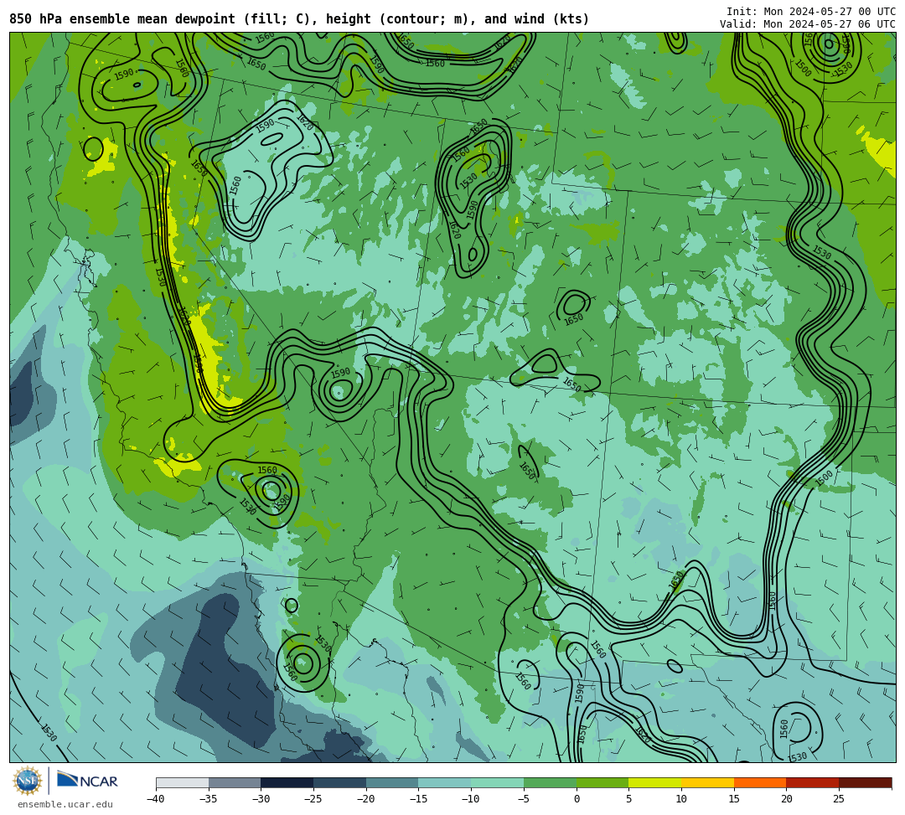Click the red 20 to 25 swatch
The image size is (905, 815).
(813, 782)
